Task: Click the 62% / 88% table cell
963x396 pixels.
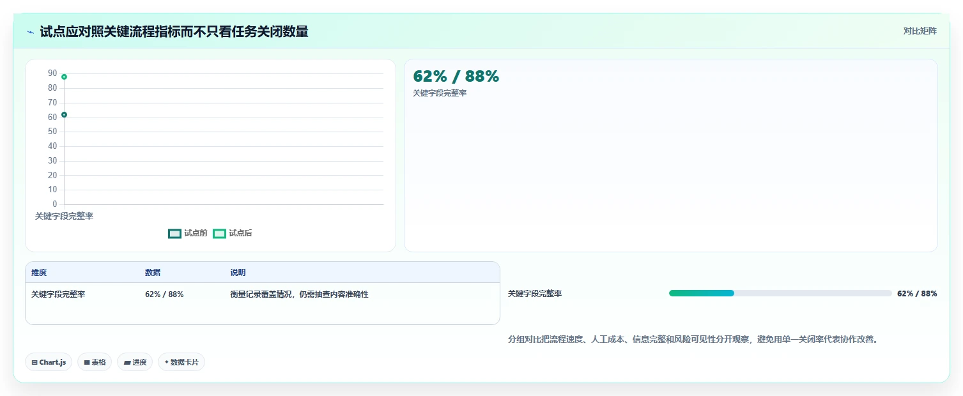Action: click(x=164, y=294)
